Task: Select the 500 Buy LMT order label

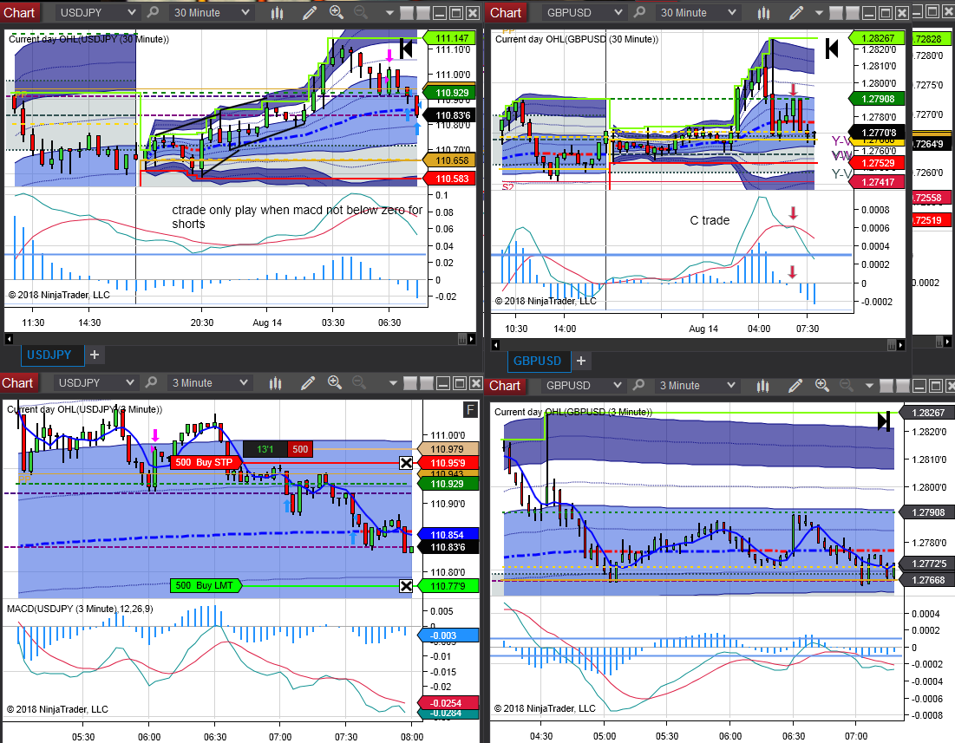Action: click(206, 585)
